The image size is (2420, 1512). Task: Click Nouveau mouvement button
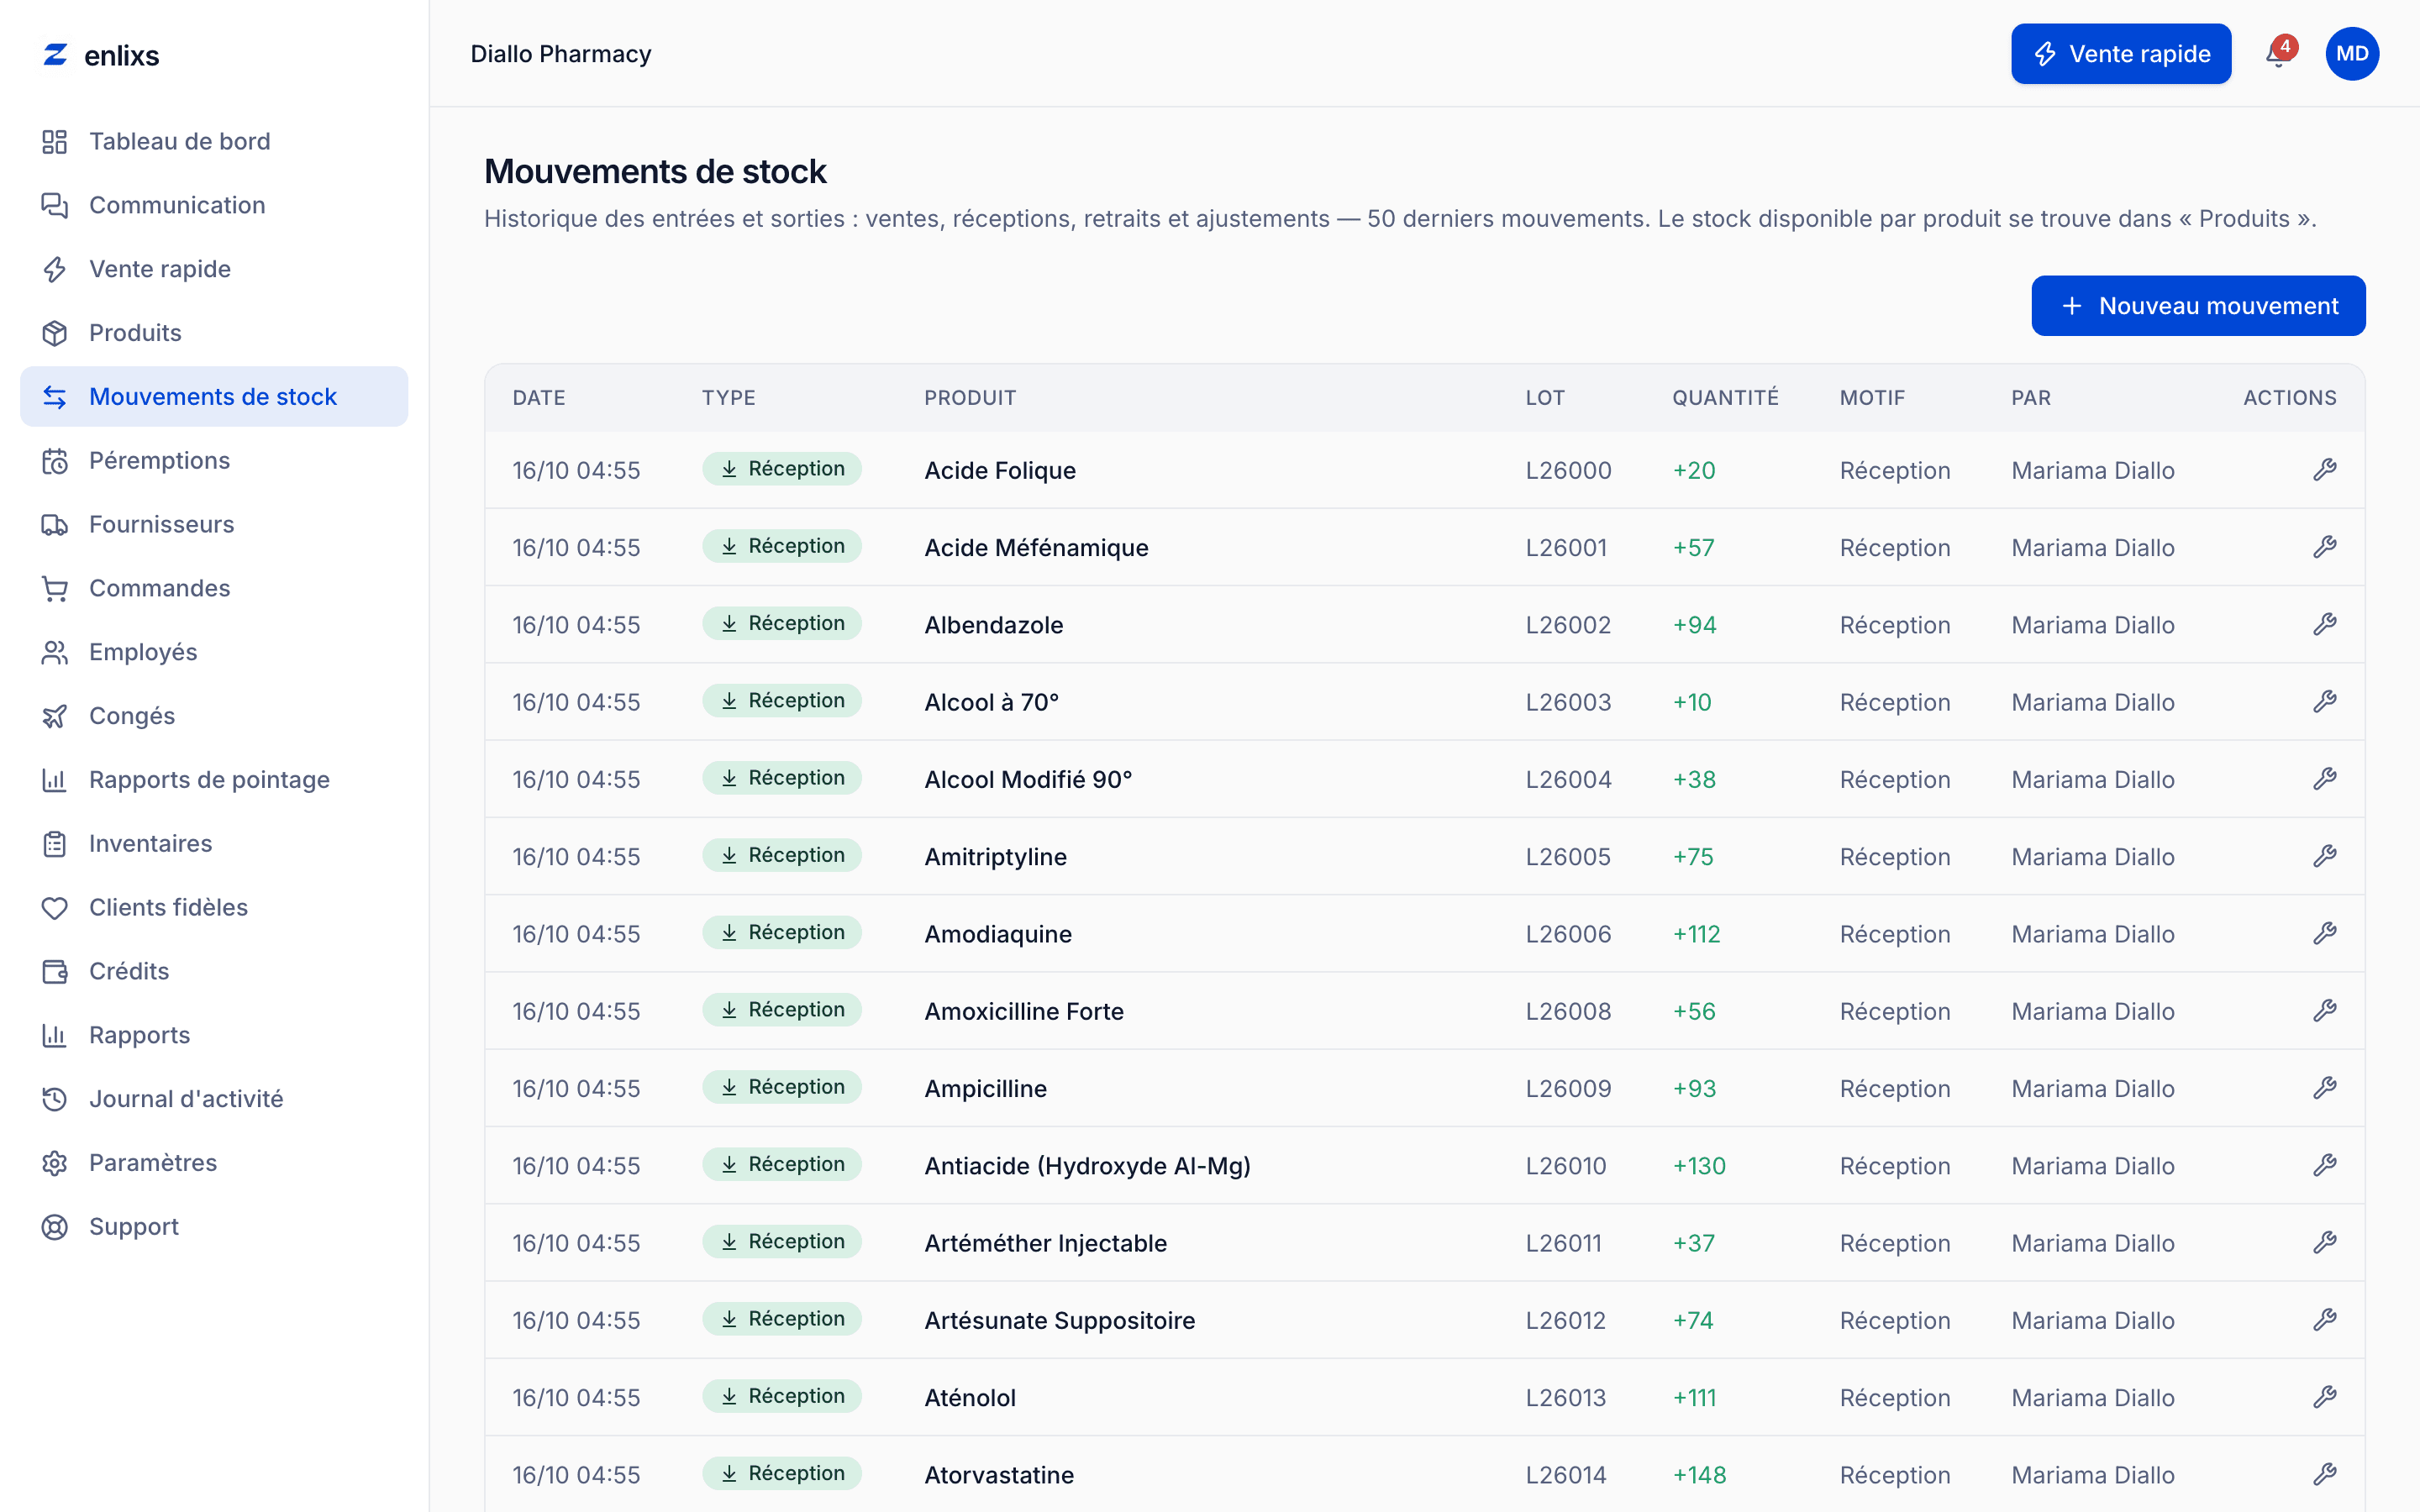point(2198,306)
